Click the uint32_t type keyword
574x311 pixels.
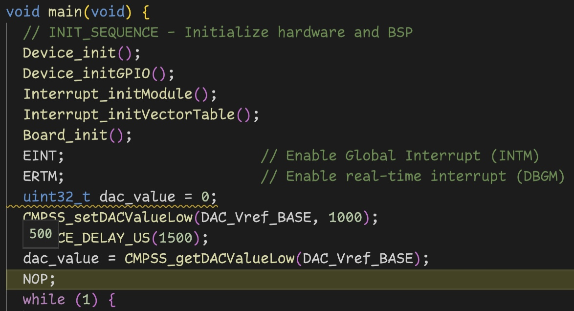pyautogui.click(x=57, y=197)
